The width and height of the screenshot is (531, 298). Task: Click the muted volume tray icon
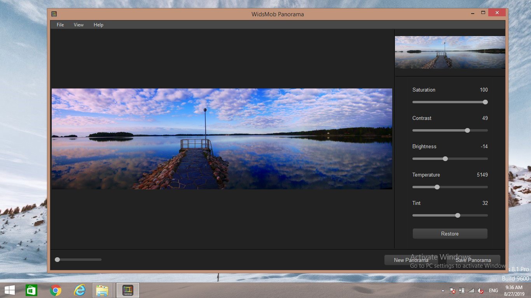point(480,291)
